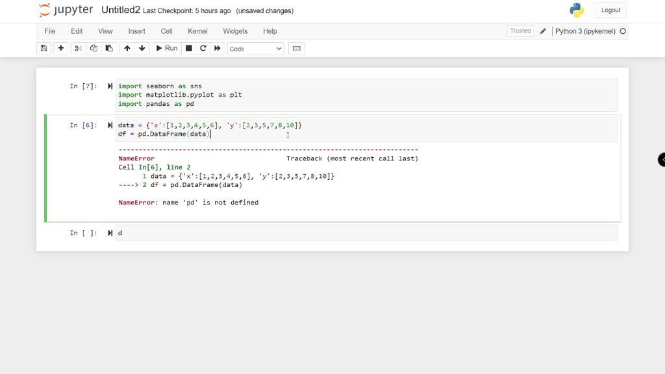Open the Cell menu
Image resolution: width=665 pixels, height=374 pixels.
click(x=166, y=31)
